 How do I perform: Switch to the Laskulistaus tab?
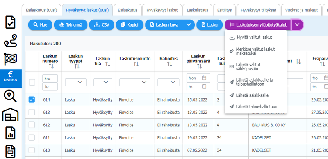[198, 10]
